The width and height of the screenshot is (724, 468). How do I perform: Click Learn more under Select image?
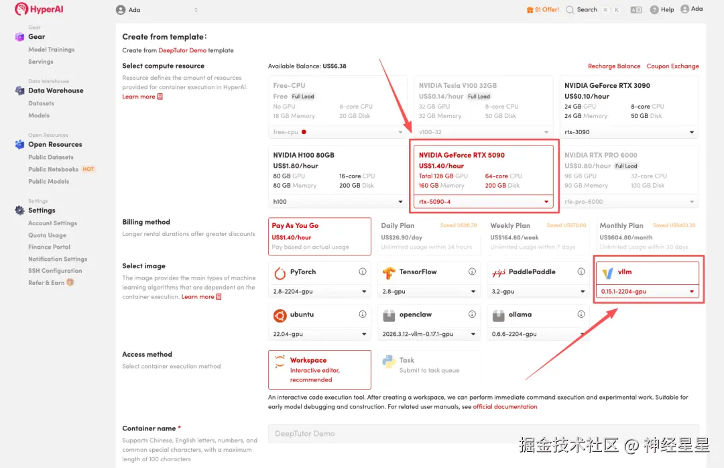point(201,296)
